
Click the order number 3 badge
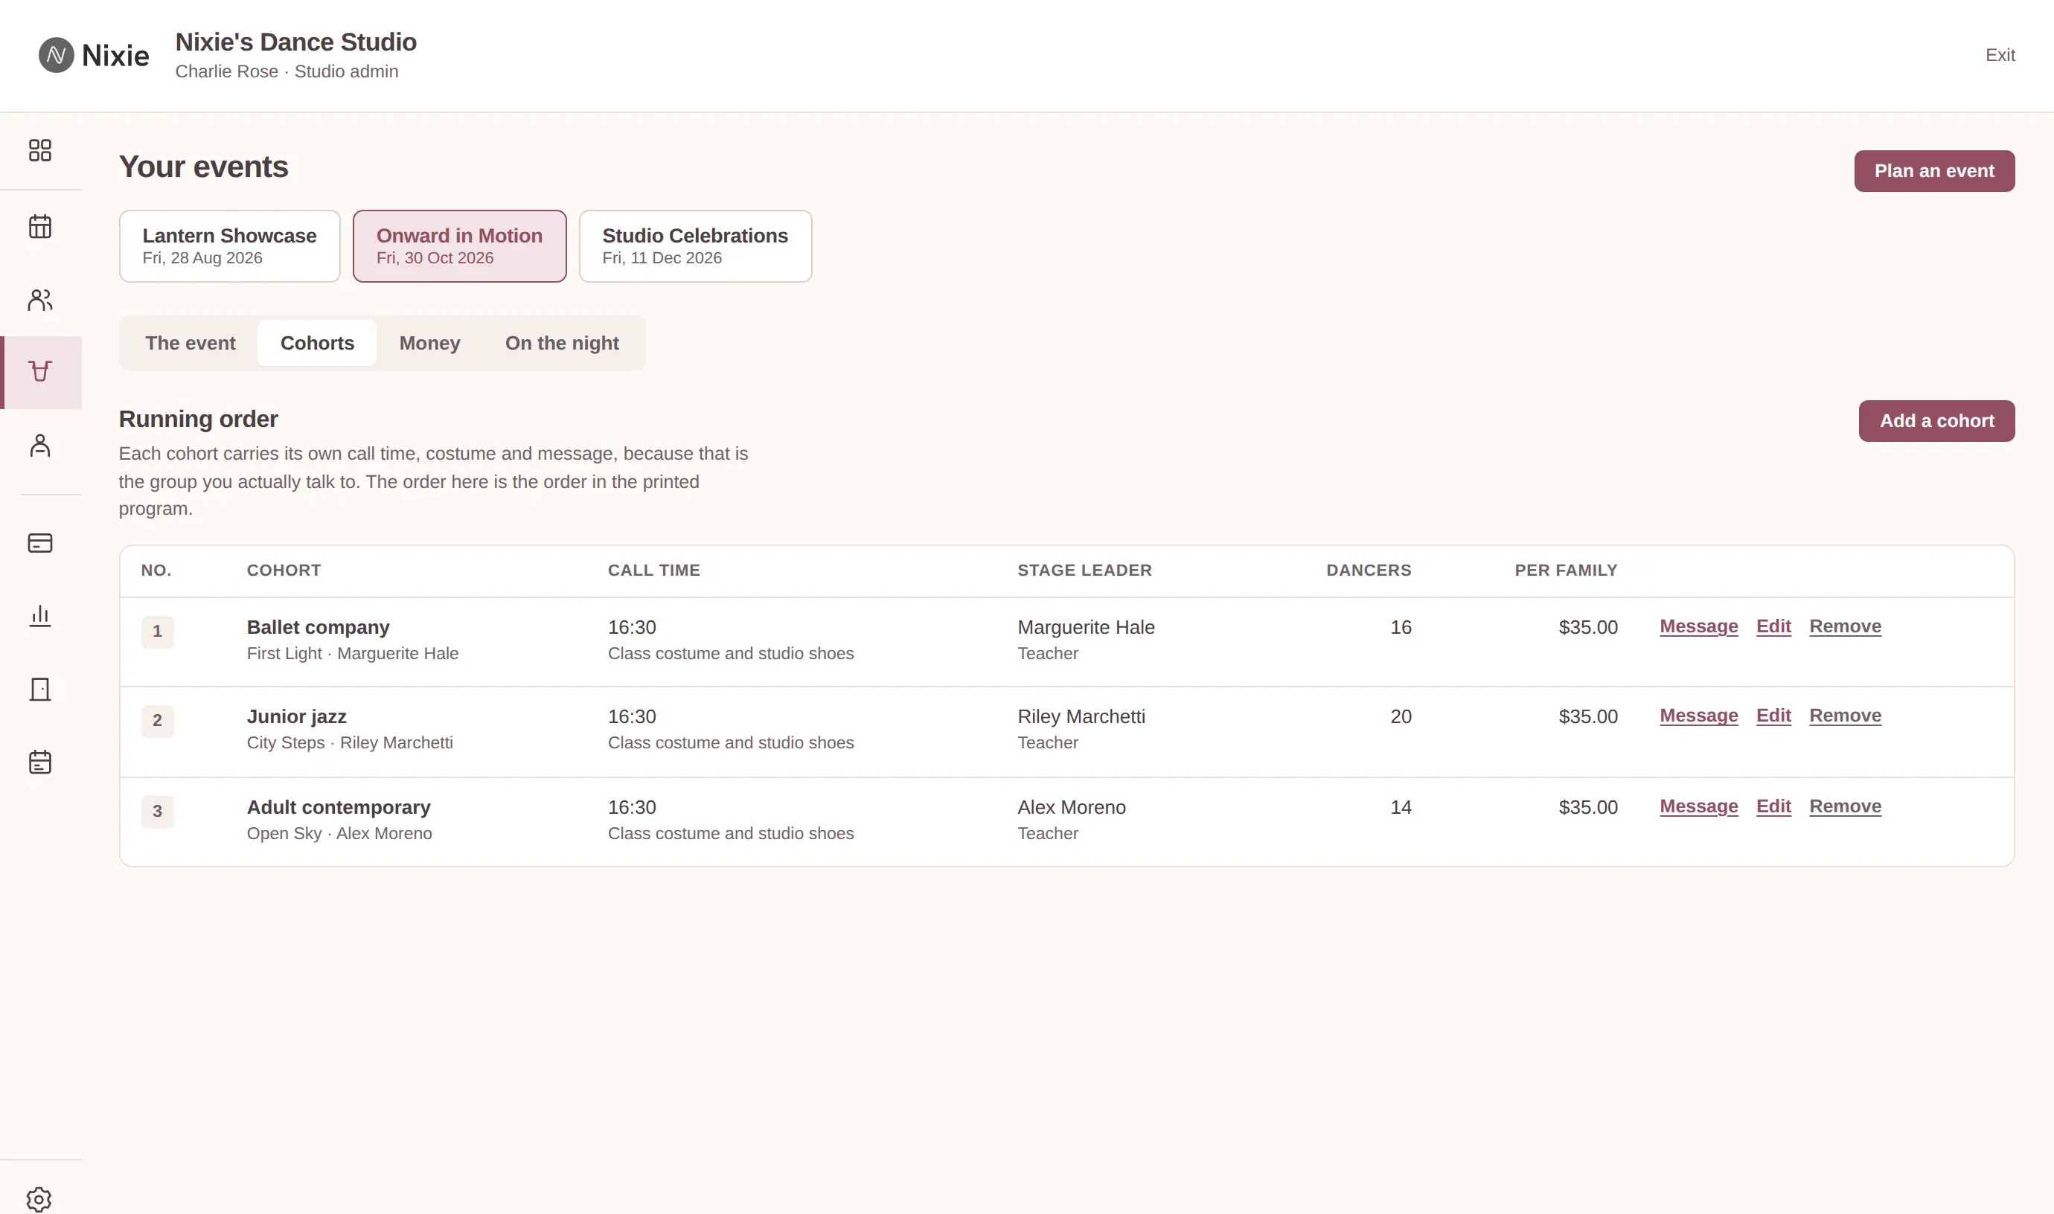pos(157,812)
